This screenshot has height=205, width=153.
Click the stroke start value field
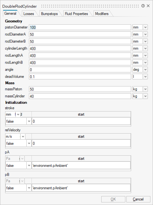click(81, 121)
